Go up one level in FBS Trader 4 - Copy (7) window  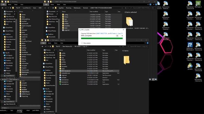point(50,47)
